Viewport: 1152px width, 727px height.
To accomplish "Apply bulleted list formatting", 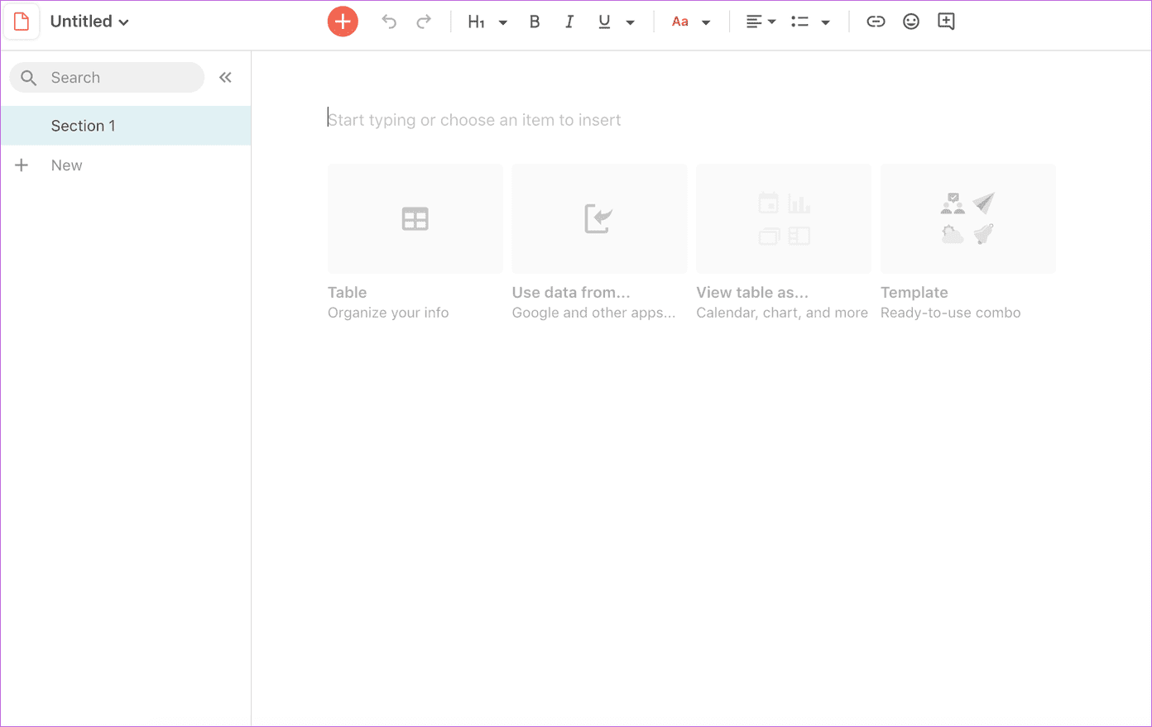I will [799, 22].
